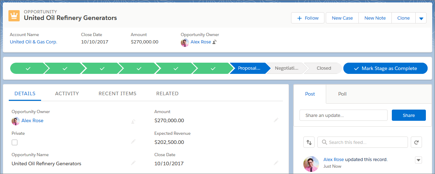Click the Just Now timestamp in feed
Viewport: 435px width, 174px height.
point(332,166)
